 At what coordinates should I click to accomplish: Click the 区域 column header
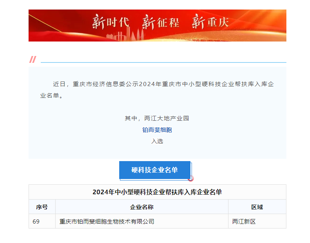(x=257, y=207)
